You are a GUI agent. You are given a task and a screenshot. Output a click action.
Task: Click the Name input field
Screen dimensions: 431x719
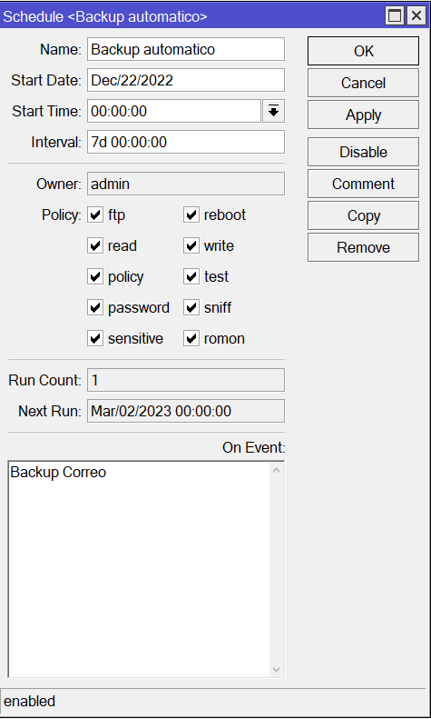pos(186,49)
